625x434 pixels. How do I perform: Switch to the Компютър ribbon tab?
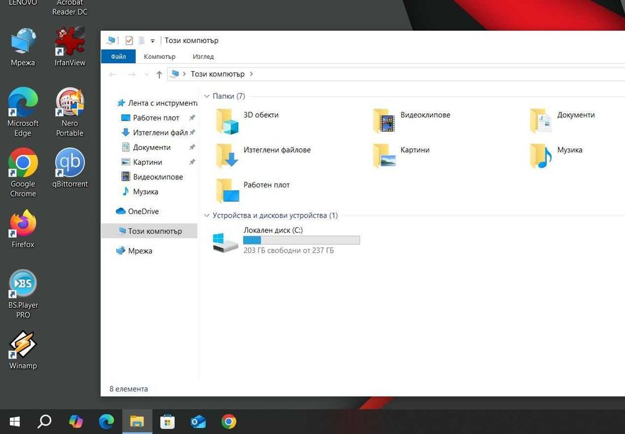159,57
